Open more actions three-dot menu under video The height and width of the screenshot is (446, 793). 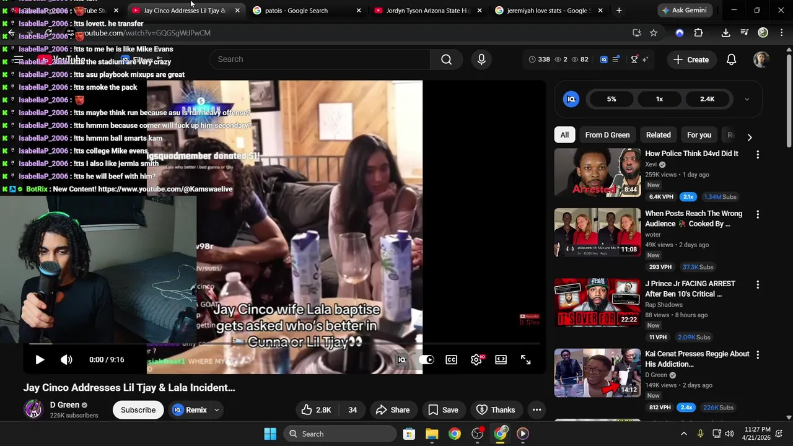click(537, 410)
